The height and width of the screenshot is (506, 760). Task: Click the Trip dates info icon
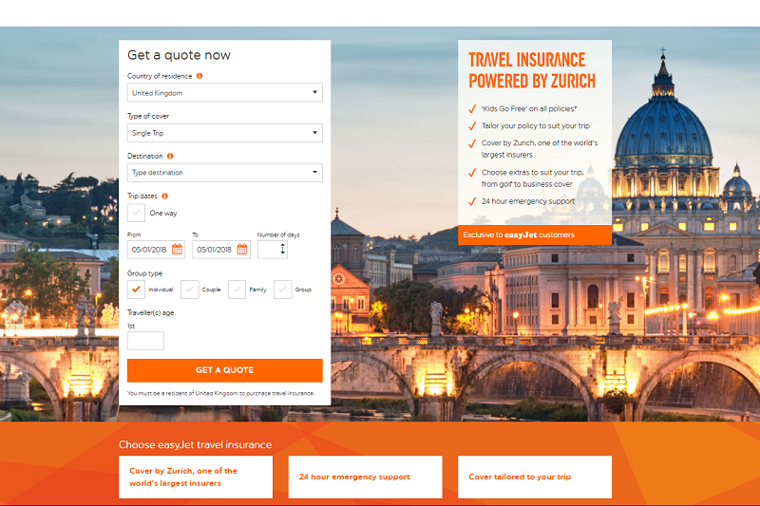(x=164, y=197)
